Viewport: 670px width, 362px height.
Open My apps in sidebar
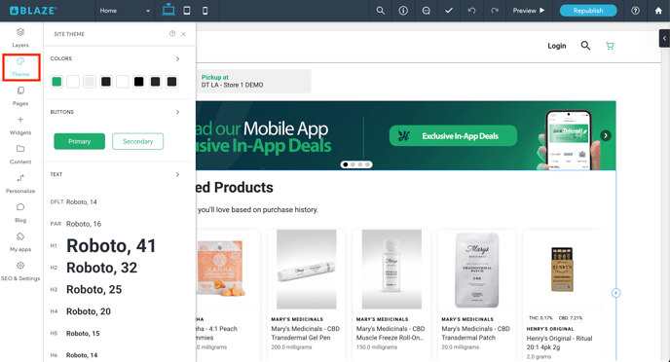click(20, 242)
